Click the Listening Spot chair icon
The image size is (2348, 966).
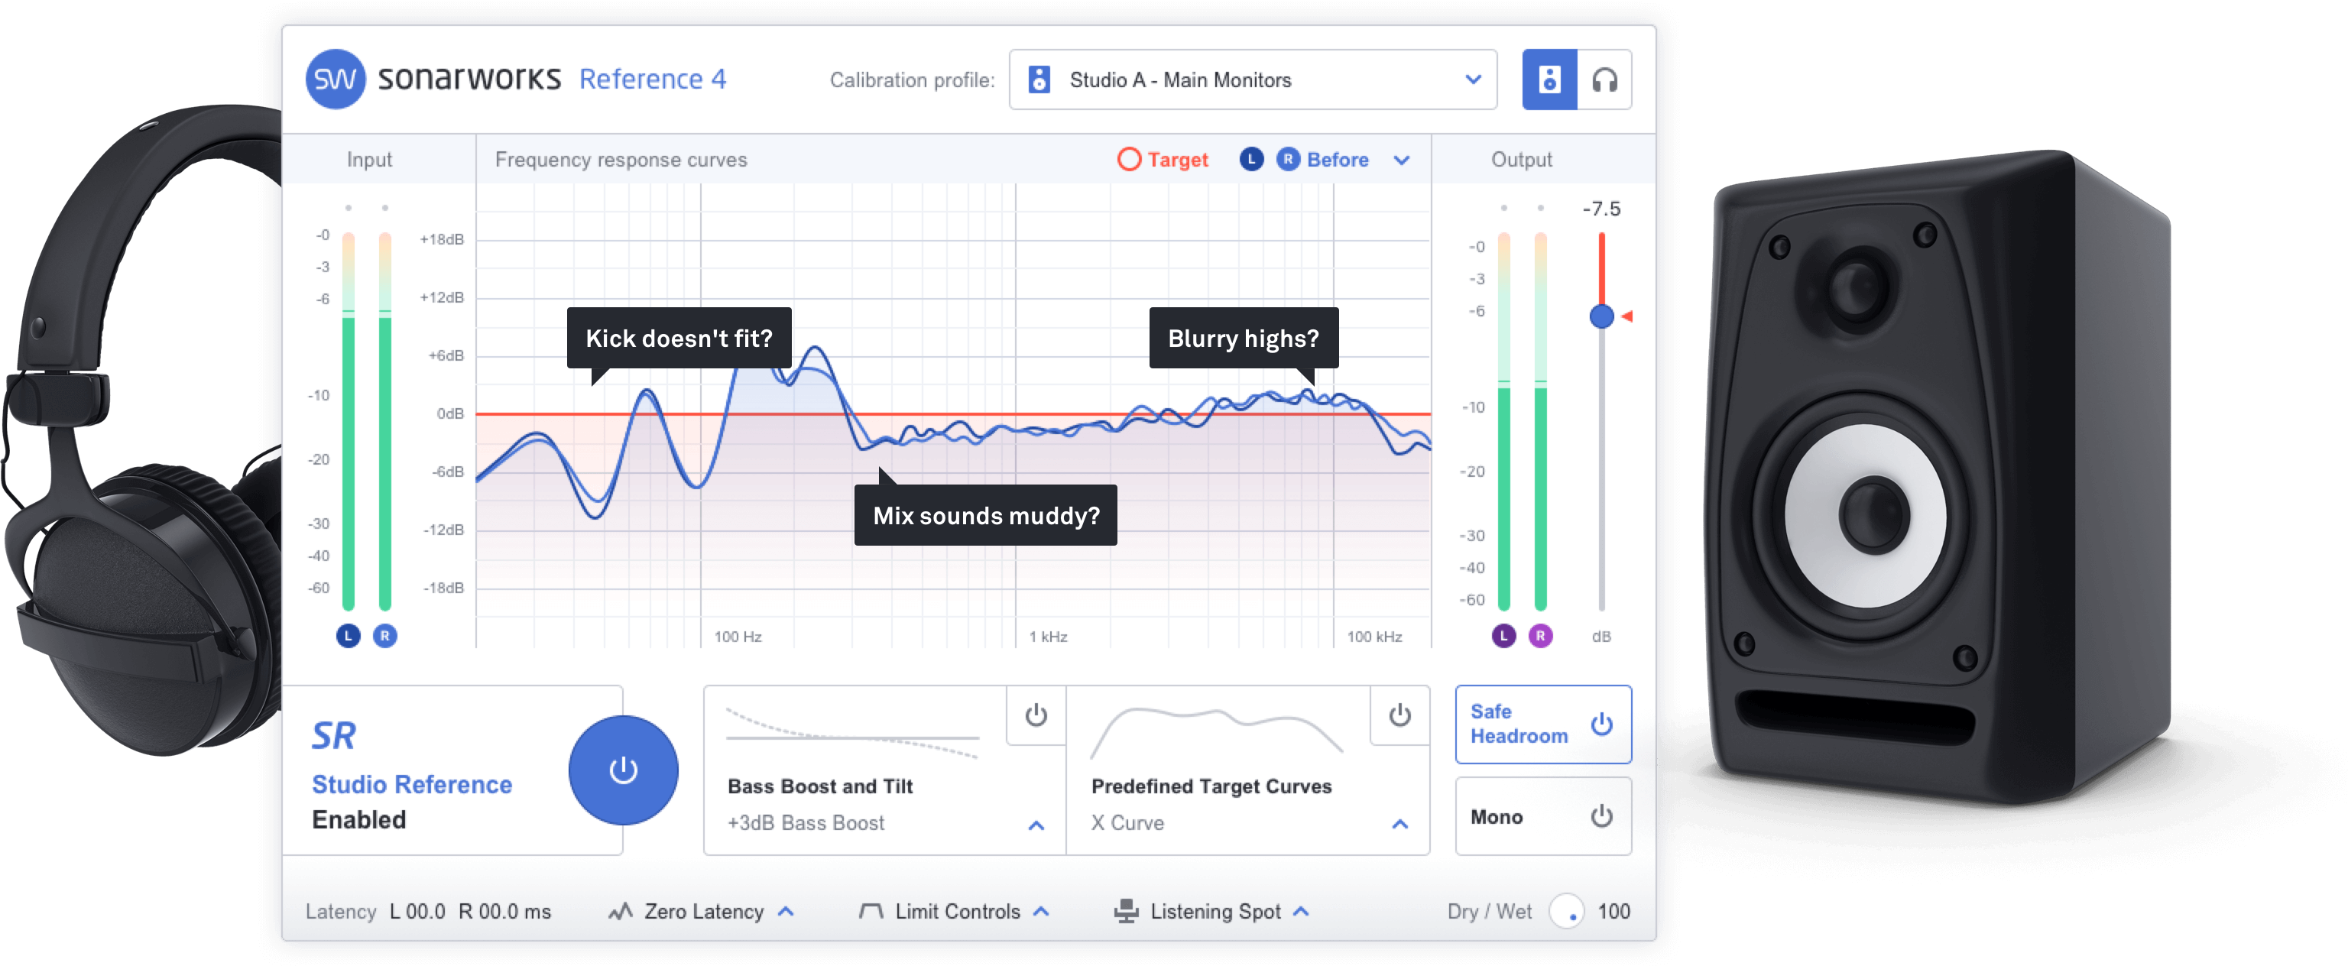[x=1126, y=911]
